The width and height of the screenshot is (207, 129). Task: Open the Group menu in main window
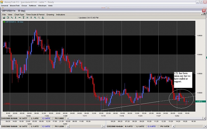click(24, 6)
